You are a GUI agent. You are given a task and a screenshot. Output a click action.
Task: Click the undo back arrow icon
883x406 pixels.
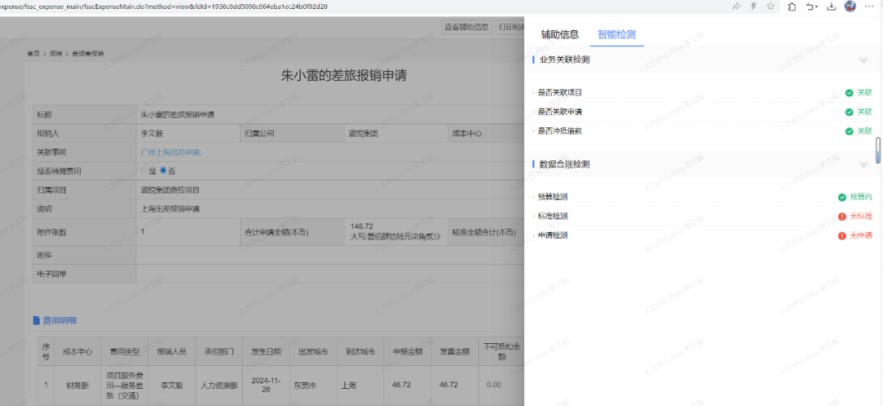click(809, 7)
